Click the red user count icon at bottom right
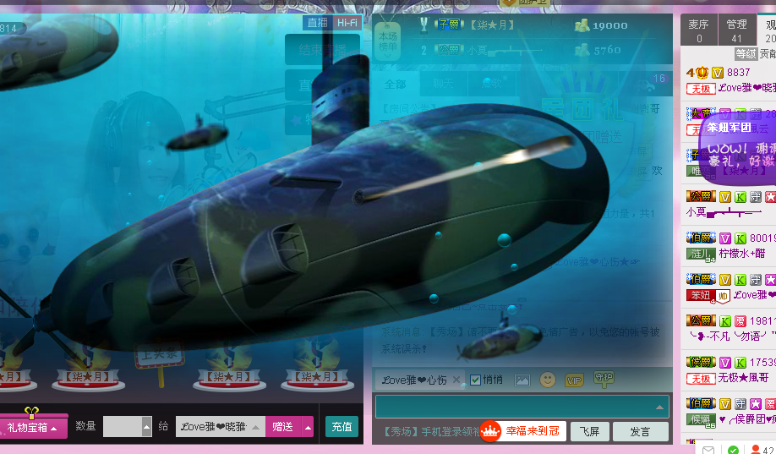This screenshot has width=776, height=454. tap(755, 449)
